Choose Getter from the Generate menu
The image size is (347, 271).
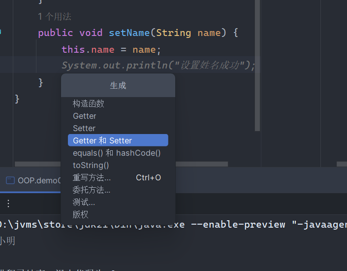85,116
